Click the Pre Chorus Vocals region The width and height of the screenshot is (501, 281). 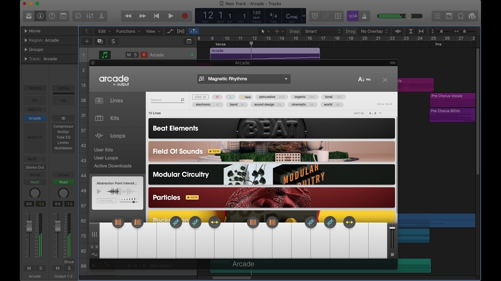pyautogui.click(x=452, y=100)
